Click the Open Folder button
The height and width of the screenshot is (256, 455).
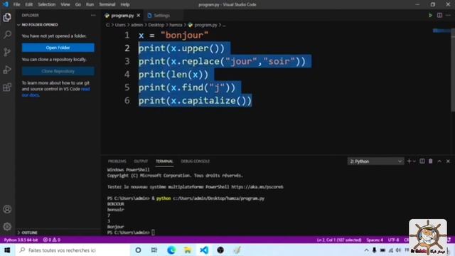[x=58, y=48]
